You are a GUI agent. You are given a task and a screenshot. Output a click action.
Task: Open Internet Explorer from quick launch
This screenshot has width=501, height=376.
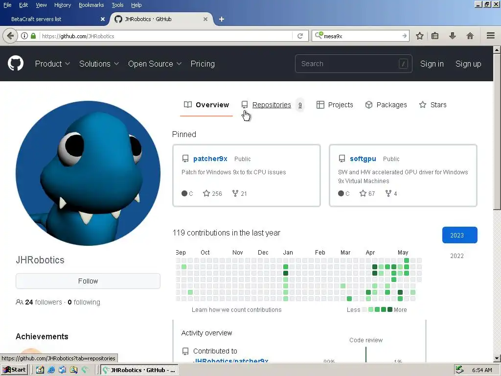[51, 370]
